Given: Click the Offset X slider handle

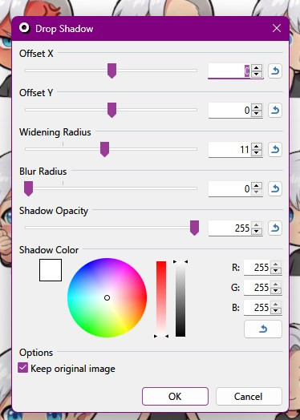Looking at the screenshot, I should tap(111, 71).
